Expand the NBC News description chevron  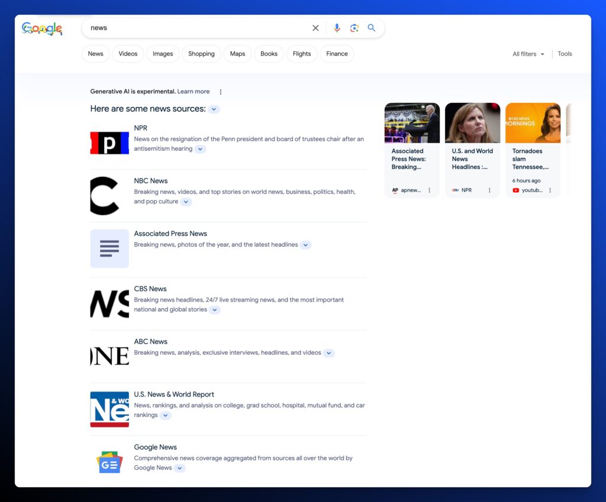point(186,202)
